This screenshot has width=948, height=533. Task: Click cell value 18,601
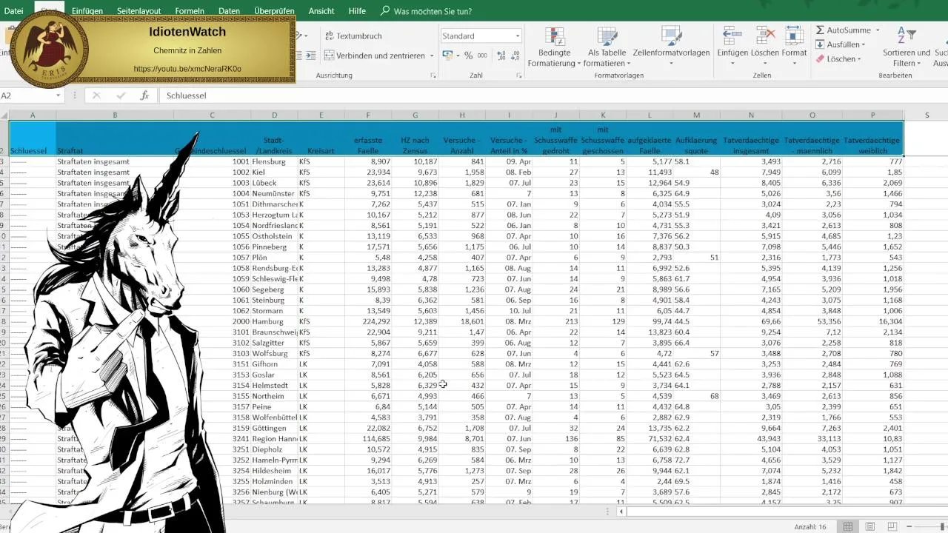(x=462, y=322)
